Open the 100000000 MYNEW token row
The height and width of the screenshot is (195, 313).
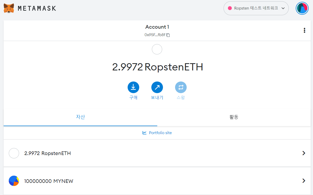[x=157, y=181]
